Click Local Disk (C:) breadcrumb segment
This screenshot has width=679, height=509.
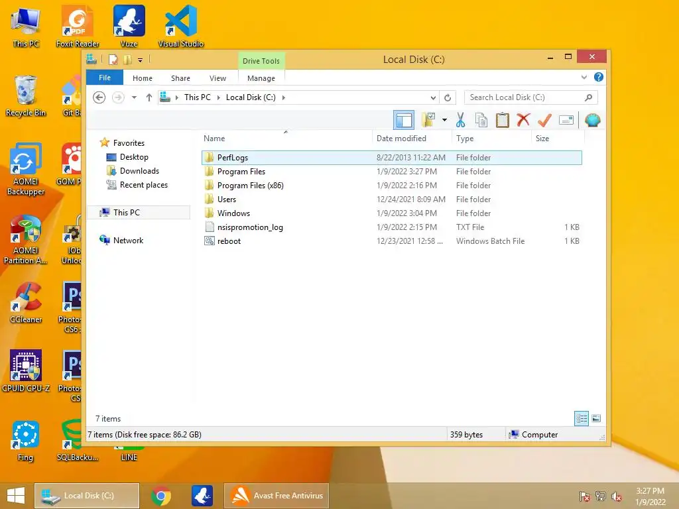[251, 97]
